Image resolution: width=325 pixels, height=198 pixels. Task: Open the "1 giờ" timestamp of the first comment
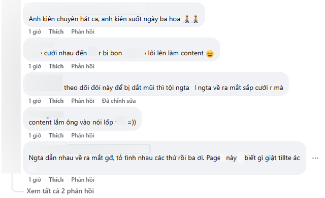35,31
